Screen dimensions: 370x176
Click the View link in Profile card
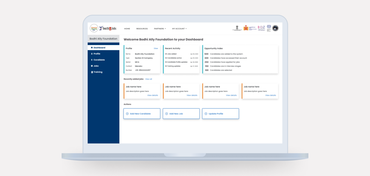coord(156,48)
